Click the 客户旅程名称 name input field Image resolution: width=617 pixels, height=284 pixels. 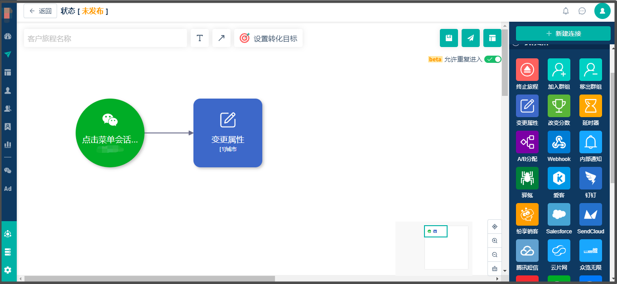click(105, 38)
